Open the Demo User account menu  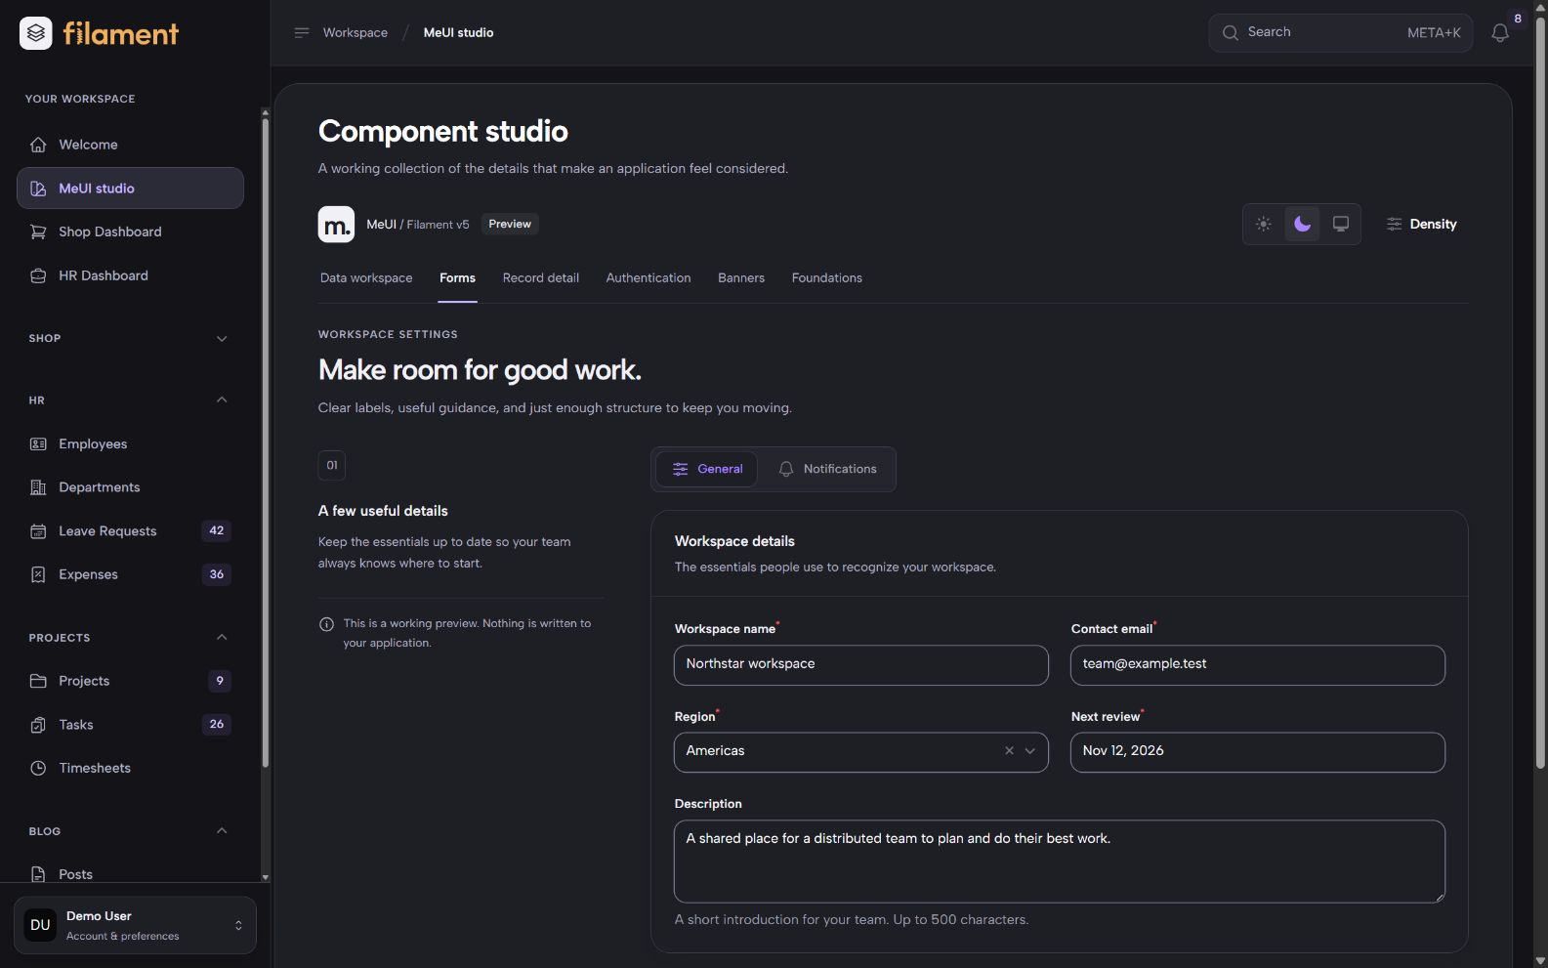coord(135,925)
